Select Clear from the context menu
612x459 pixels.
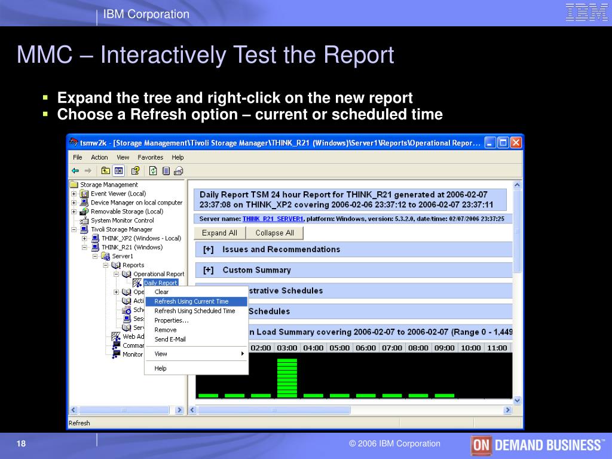(196, 292)
